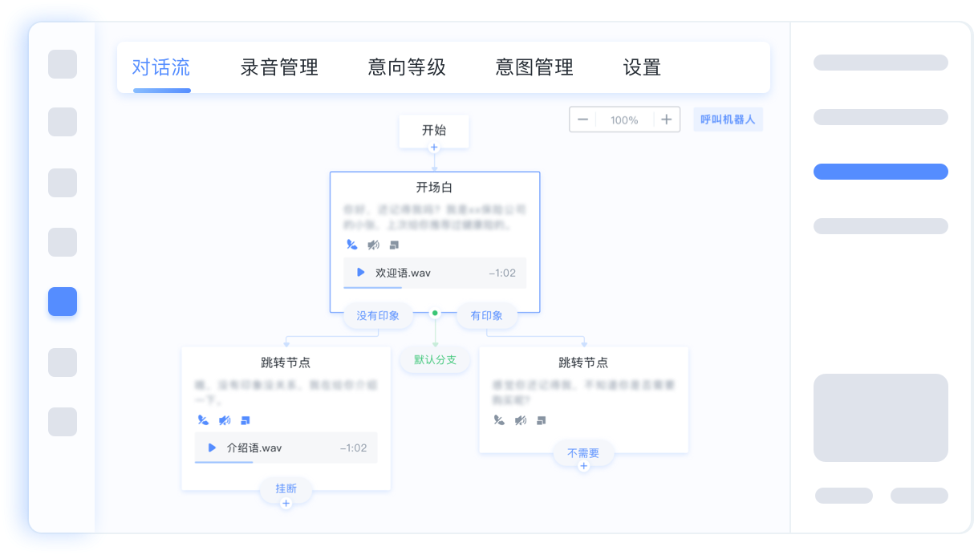Toggle the mute speaker icon in 开场白 node
The height and width of the screenshot is (555, 974).
click(373, 245)
